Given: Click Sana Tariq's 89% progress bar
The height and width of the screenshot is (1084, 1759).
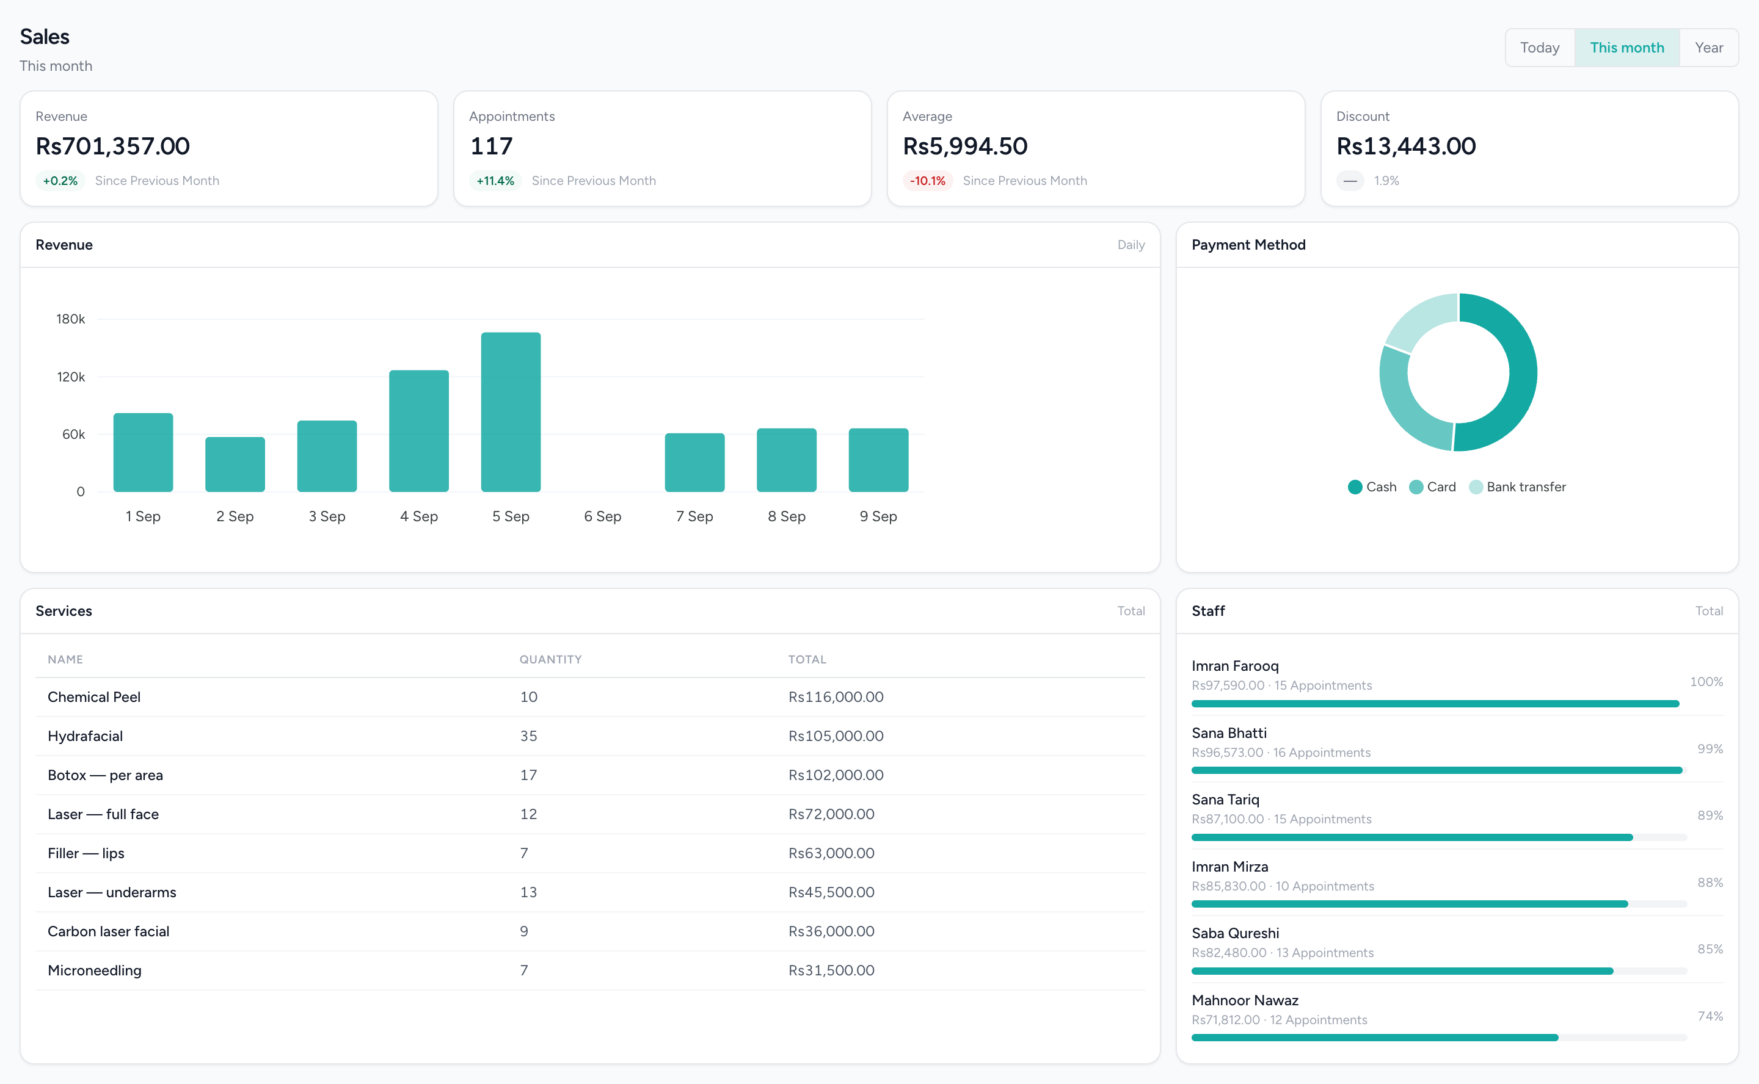Looking at the screenshot, I should point(1439,837).
